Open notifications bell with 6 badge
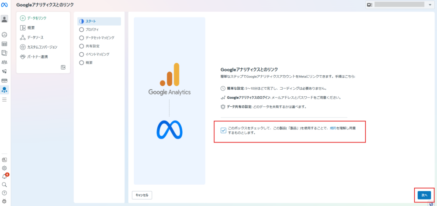437x206 pixels. click(x=5, y=176)
